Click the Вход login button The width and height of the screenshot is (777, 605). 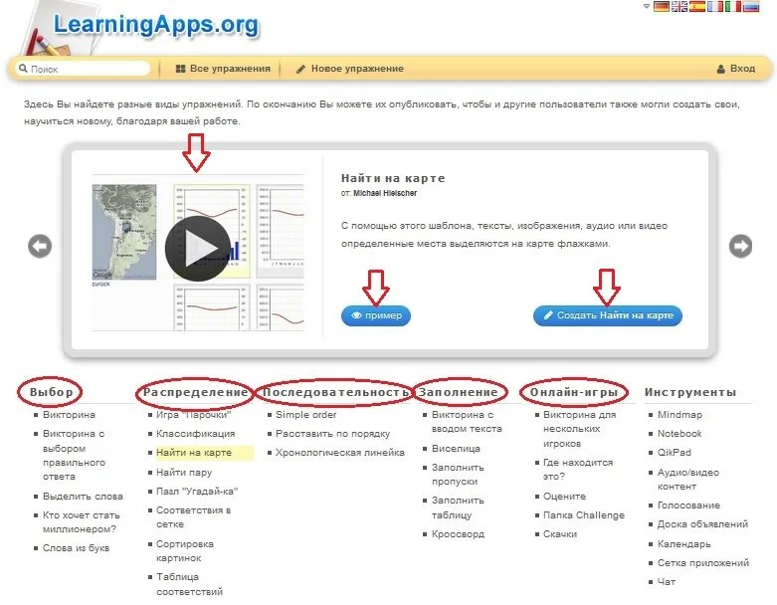[x=736, y=69]
